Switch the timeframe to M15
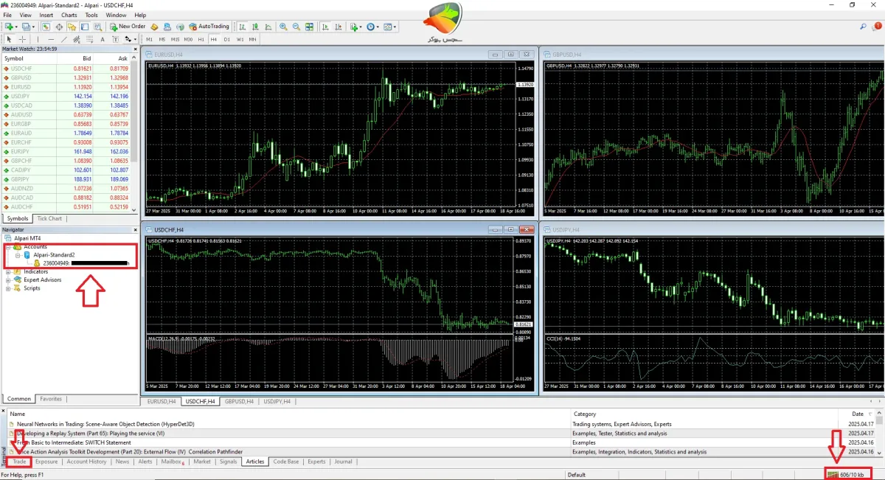Image resolution: width=885 pixels, height=480 pixels. (x=175, y=39)
